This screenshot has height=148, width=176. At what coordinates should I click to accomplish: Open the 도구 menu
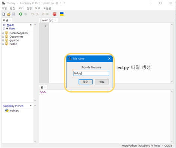(x=37, y=8)
